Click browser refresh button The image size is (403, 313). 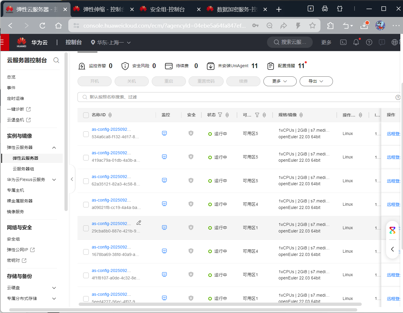tap(42, 26)
